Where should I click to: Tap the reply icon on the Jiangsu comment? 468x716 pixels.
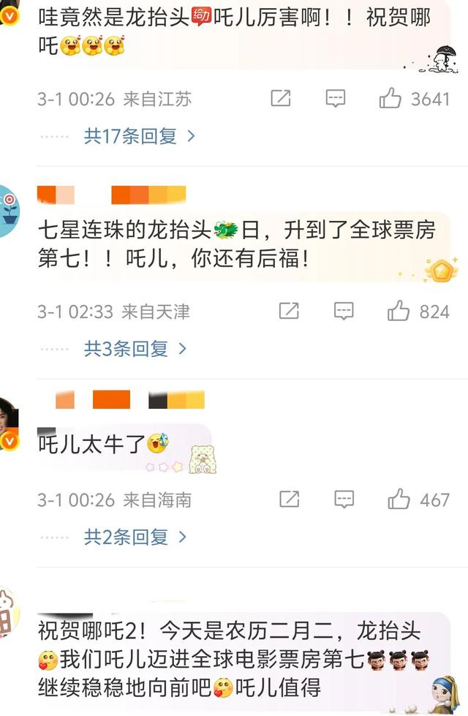(x=335, y=99)
